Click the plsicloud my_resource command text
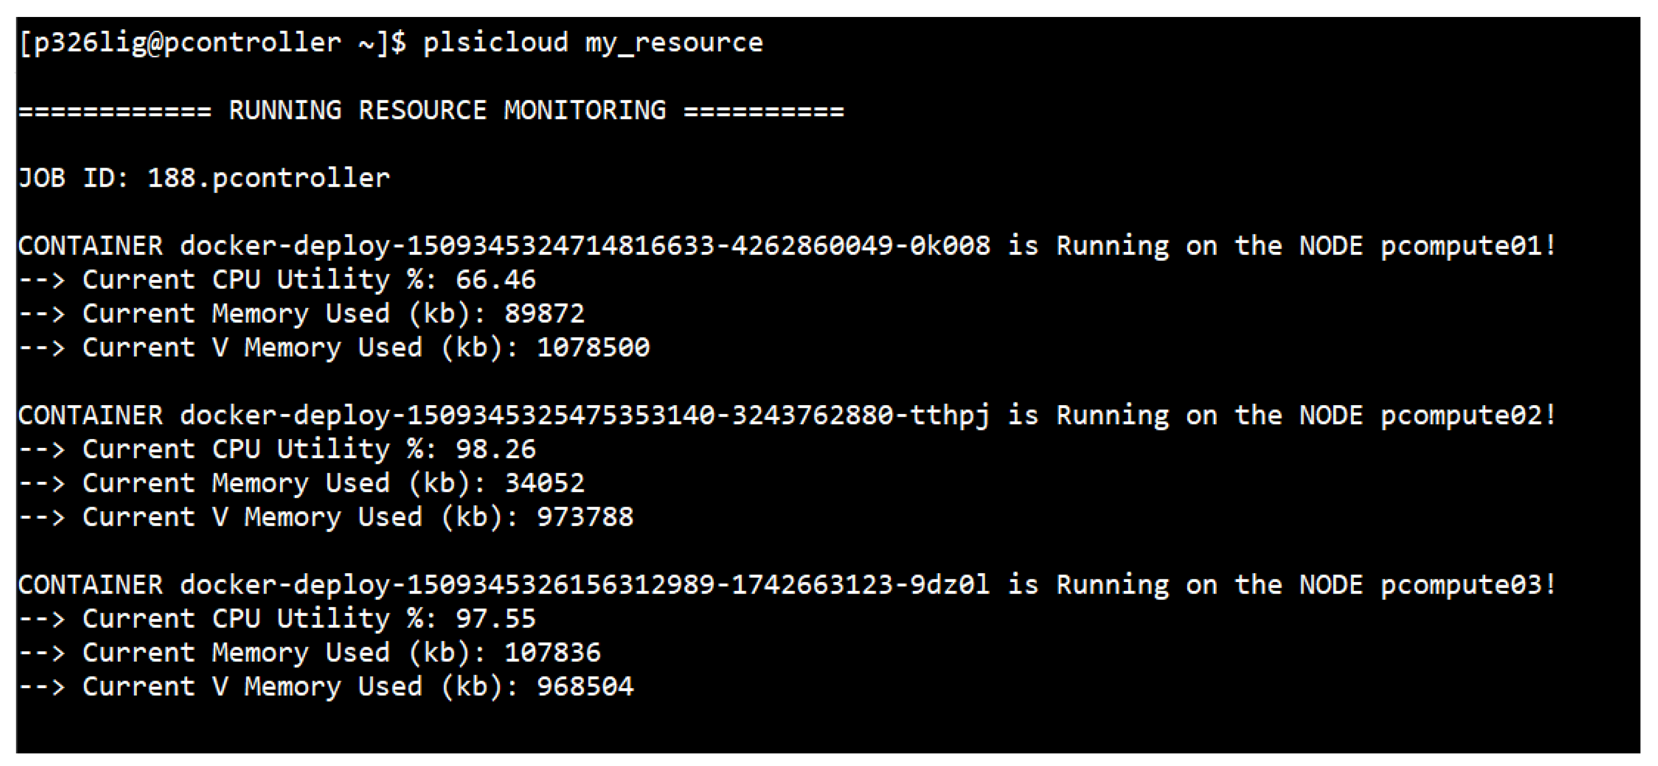Image resolution: width=1658 pixels, height=766 pixels. tap(592, 43)
